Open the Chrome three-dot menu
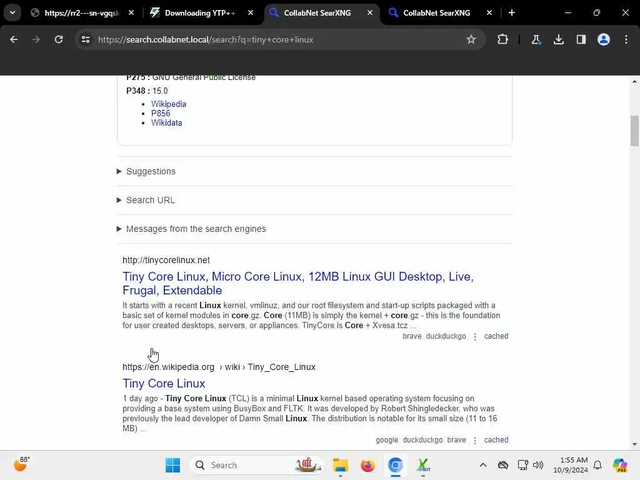 [x=626, y=39]
